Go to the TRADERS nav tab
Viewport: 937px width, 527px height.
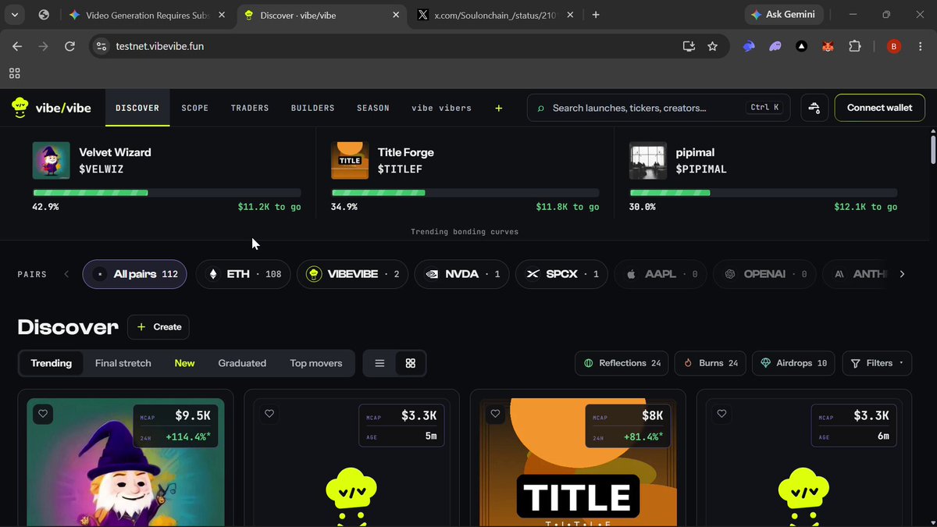[250, 108]
